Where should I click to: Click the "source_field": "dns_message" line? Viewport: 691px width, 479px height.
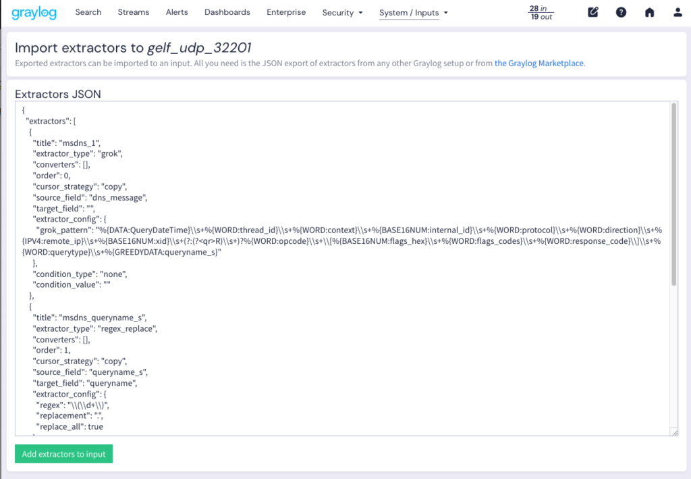tap(90, 197)
